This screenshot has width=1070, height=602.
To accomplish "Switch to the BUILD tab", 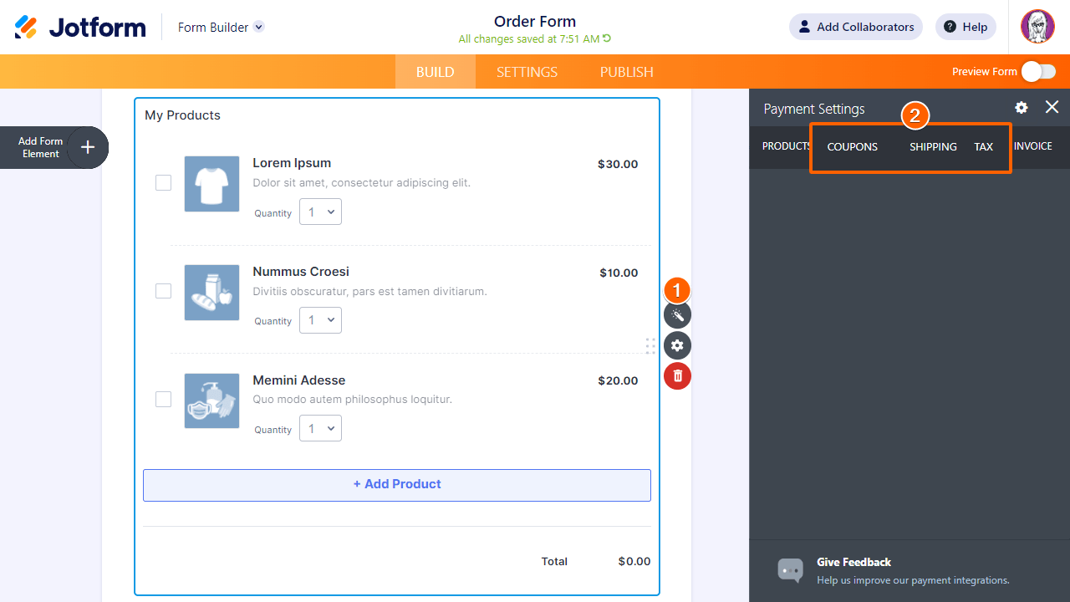I will click(436, 72).
